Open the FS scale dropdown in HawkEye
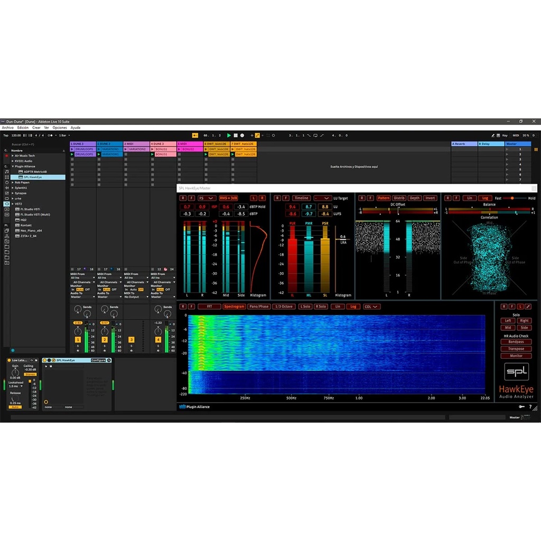 pyautogui.click(x=207, y=198)
